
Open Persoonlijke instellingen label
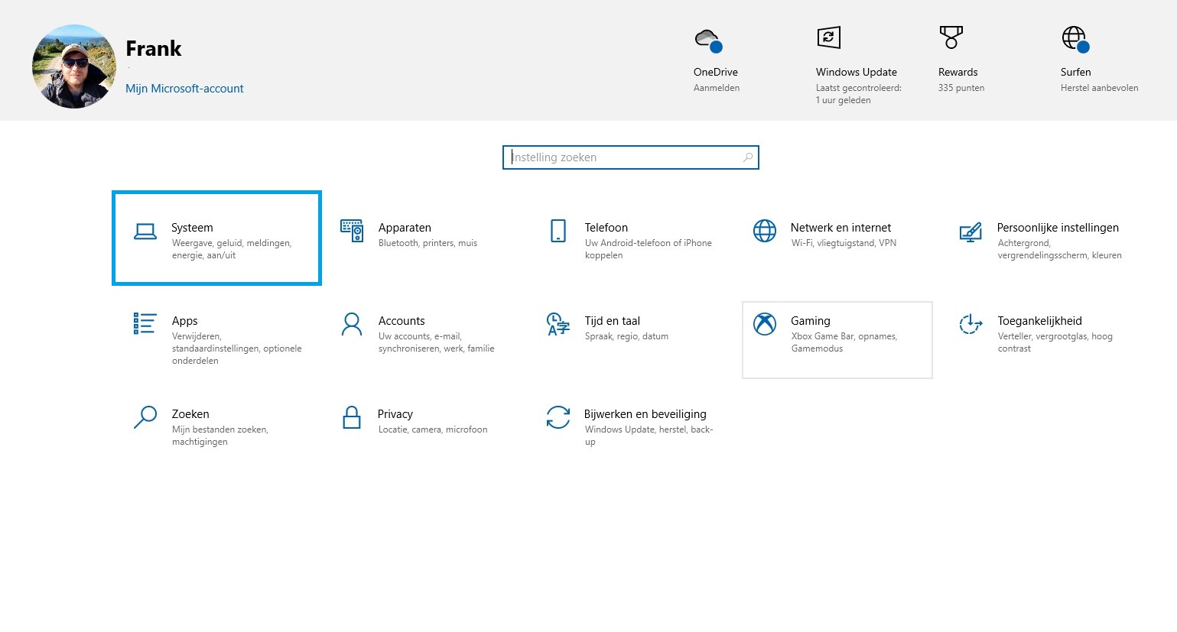click(x=1058, y=228)
